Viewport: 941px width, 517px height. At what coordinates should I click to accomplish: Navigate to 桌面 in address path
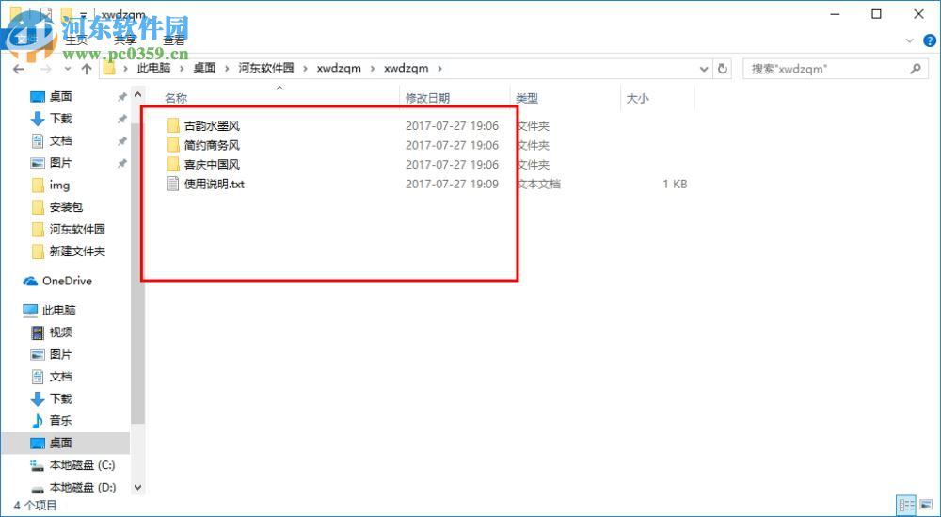coord(204,69)
